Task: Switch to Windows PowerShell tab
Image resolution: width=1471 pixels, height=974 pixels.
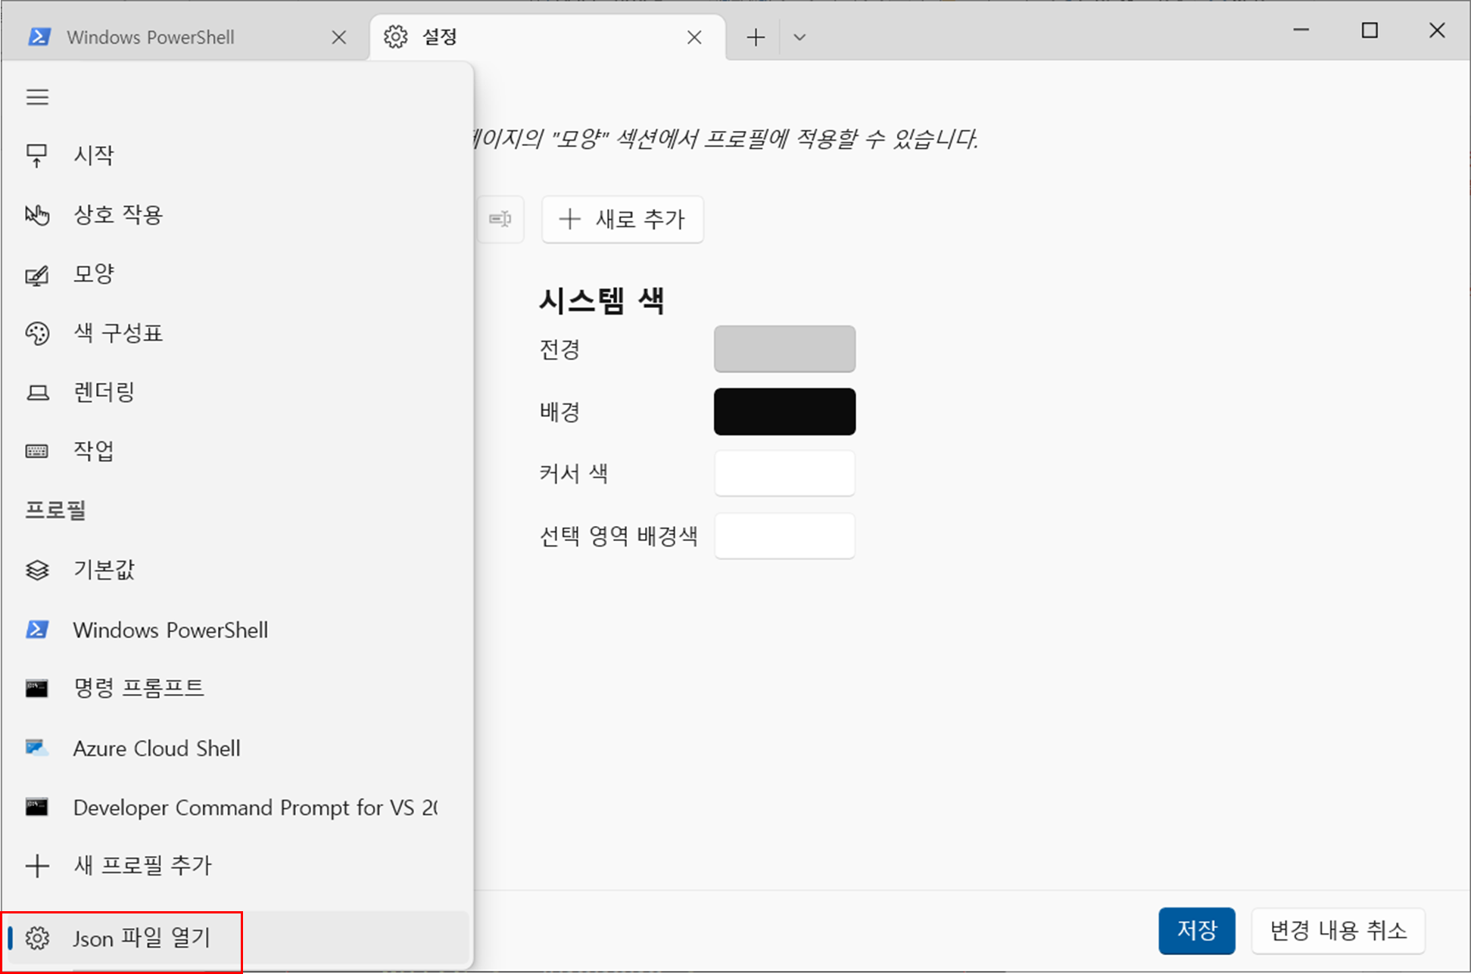Action: click(x=151, y=37)
